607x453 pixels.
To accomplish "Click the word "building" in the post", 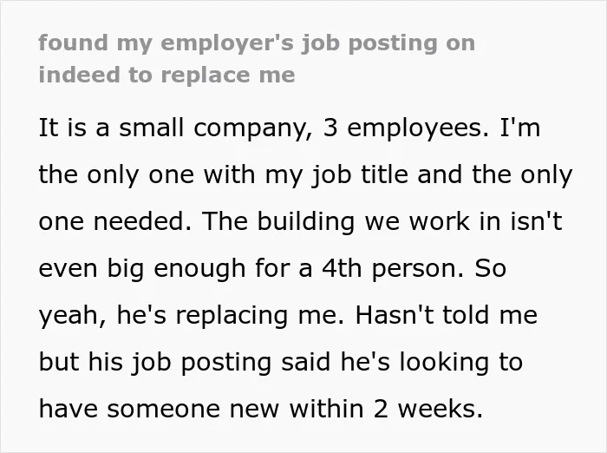I will pos(306,222).
